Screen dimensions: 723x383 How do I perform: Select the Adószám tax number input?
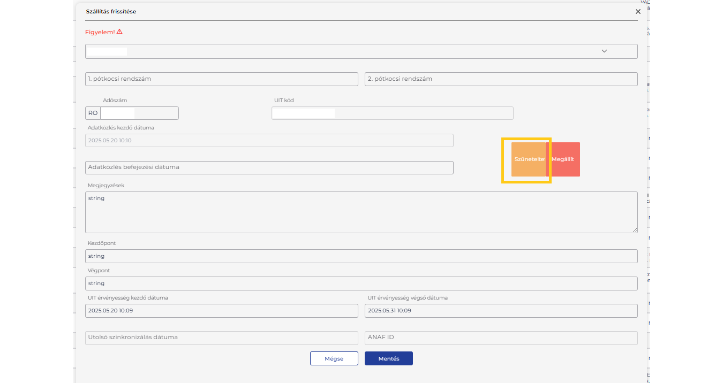[139, 113]
